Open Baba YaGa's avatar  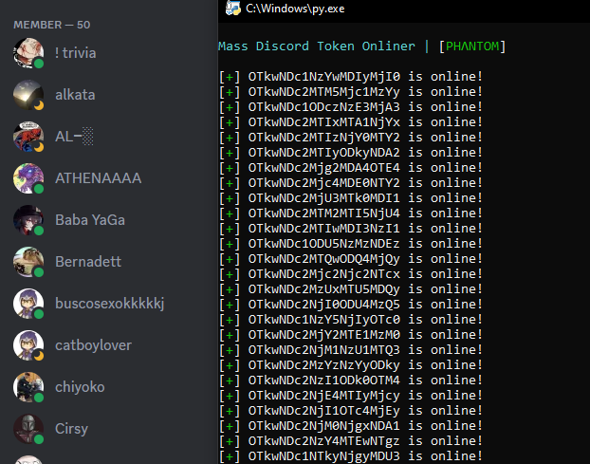(28, 220)
